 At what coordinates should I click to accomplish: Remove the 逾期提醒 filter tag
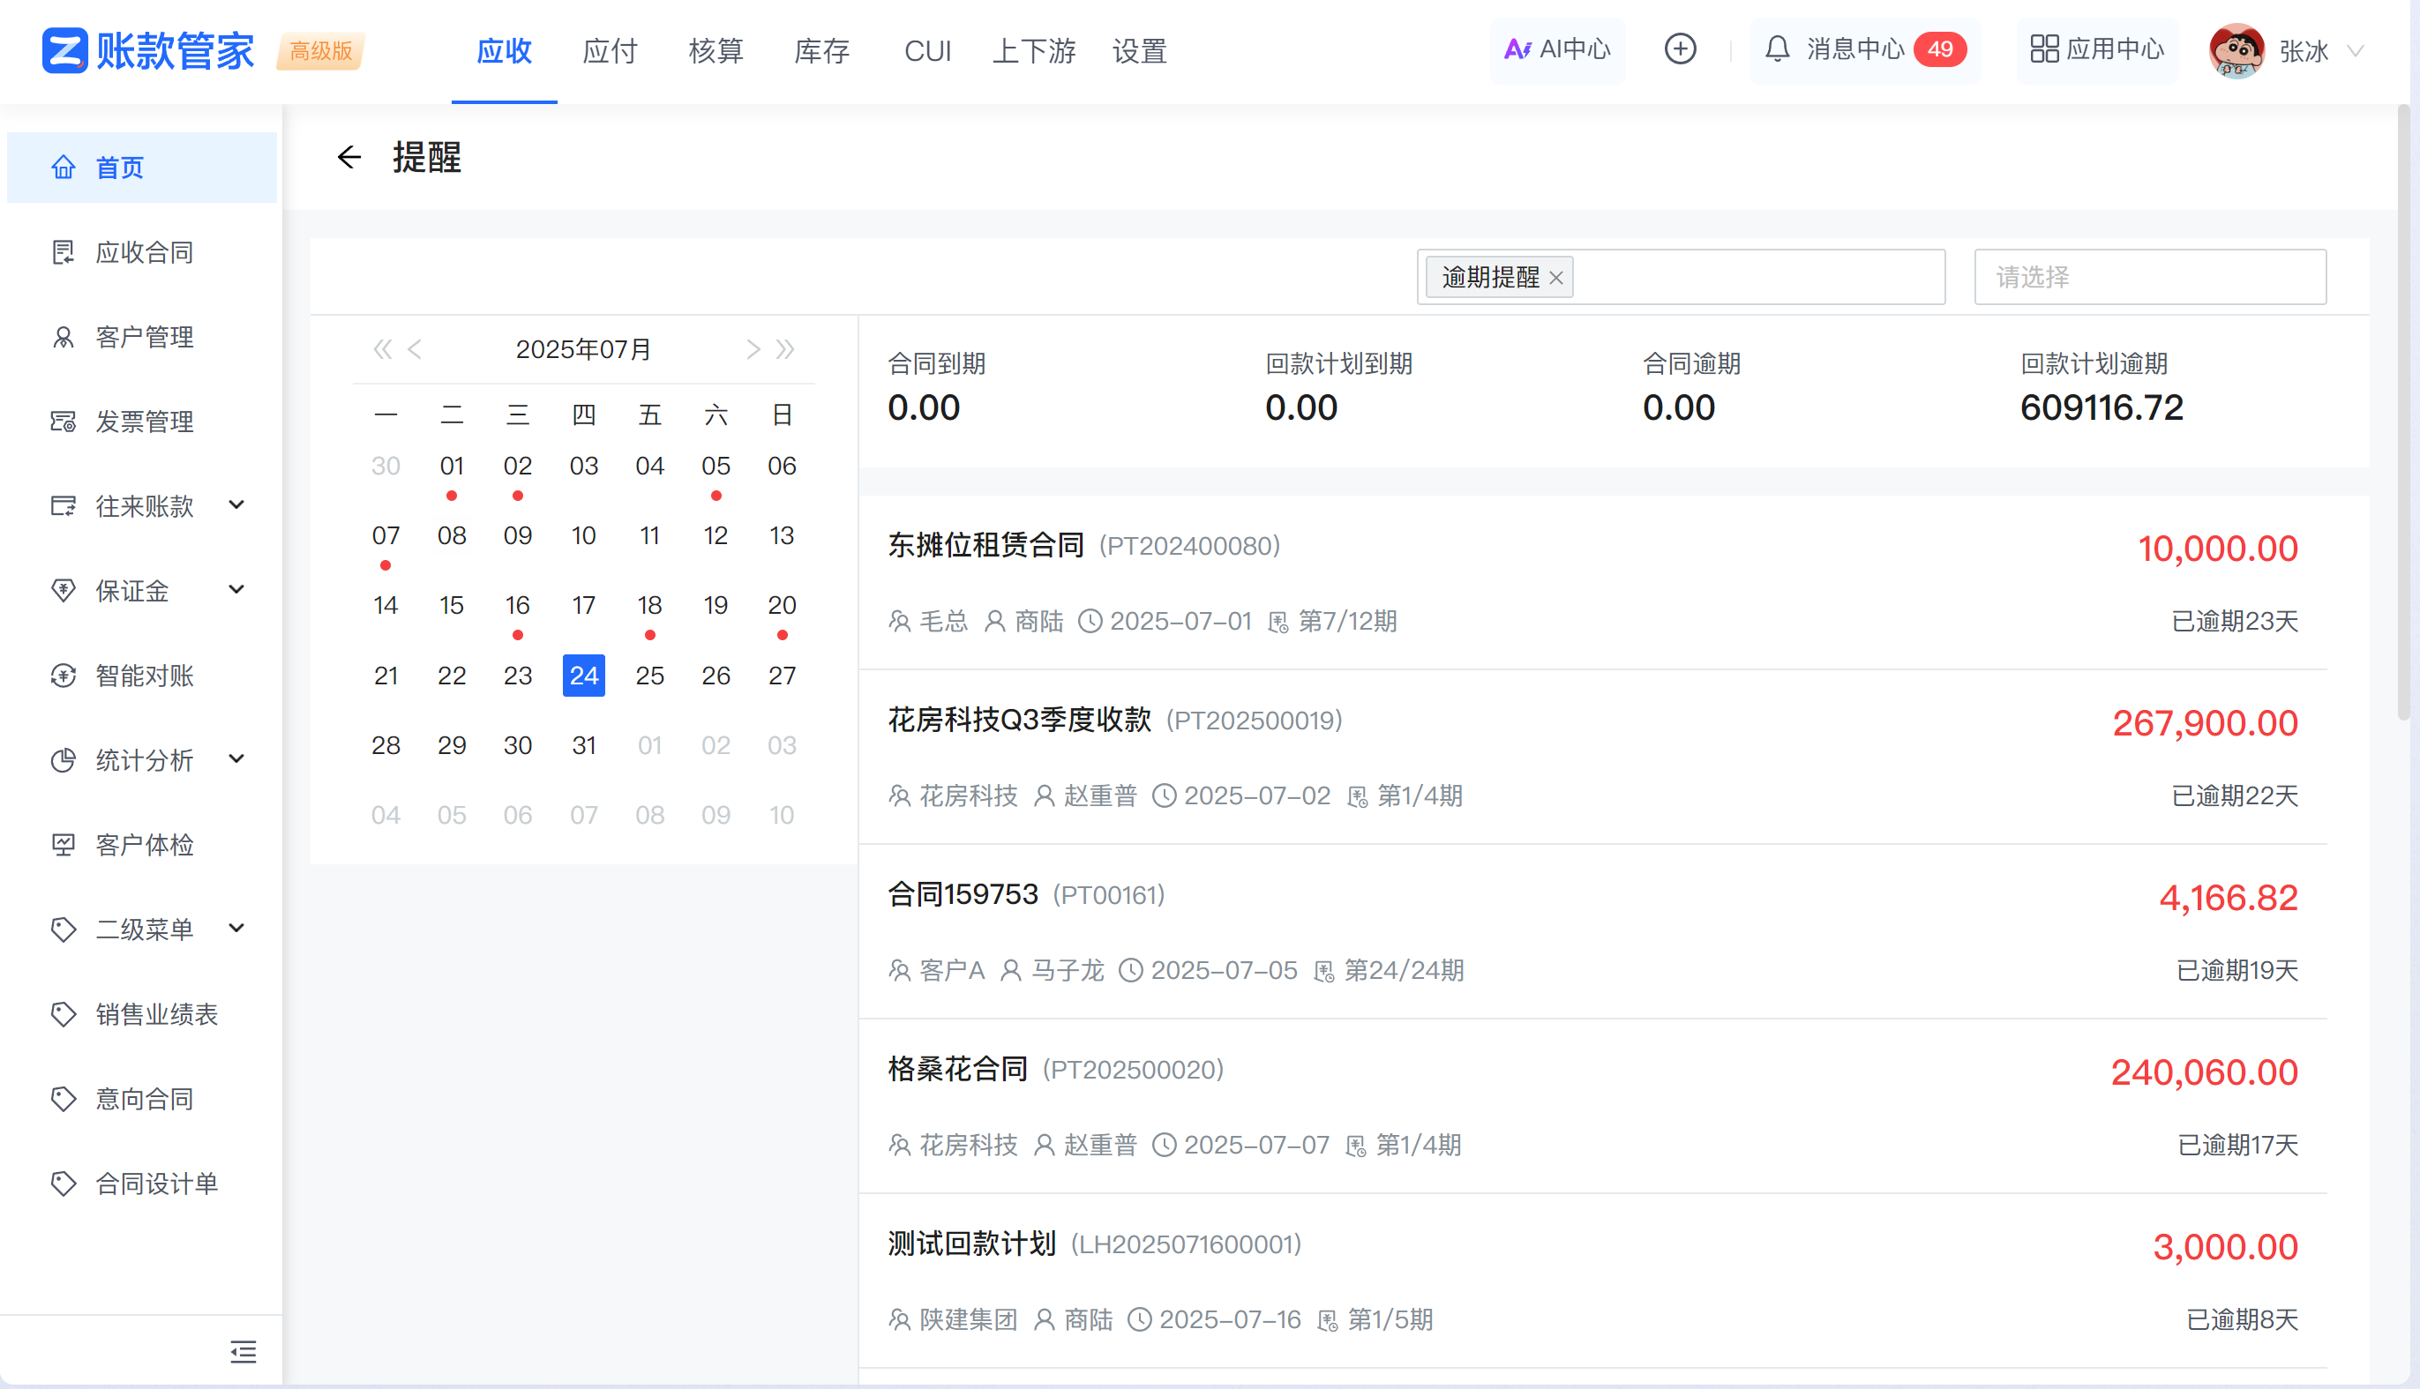(x=1557, y=278)
